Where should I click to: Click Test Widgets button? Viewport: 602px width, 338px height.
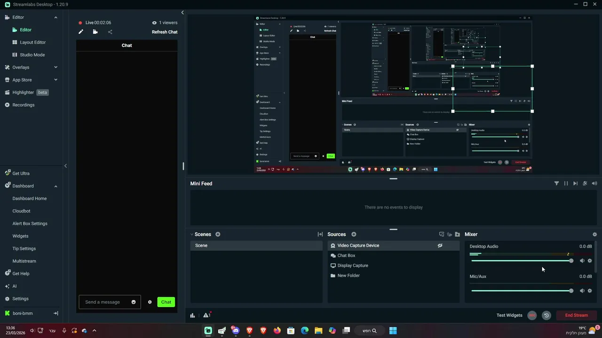pos(509,315)
